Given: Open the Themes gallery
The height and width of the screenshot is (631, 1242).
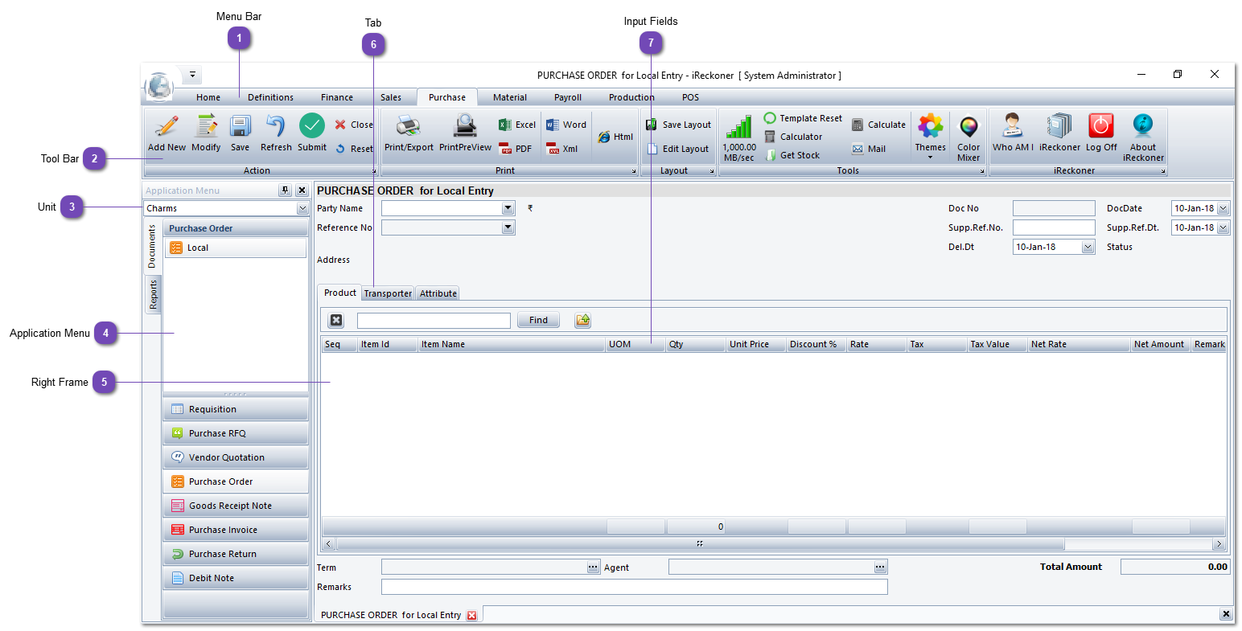Looking at the screenshot, I should [x=930, y=129].
